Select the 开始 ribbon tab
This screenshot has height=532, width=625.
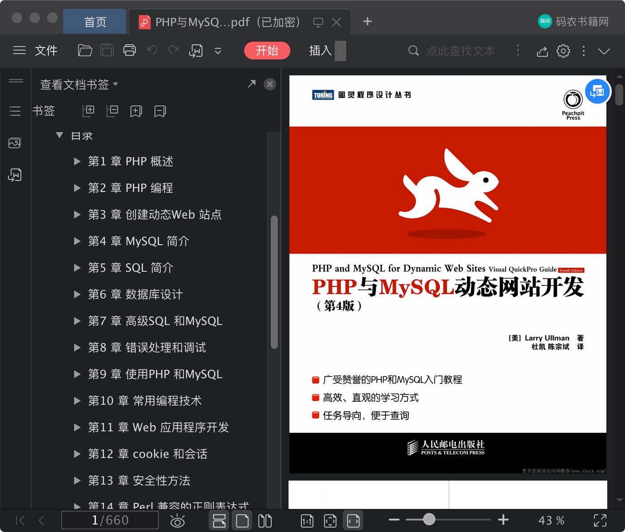(267, 51)
